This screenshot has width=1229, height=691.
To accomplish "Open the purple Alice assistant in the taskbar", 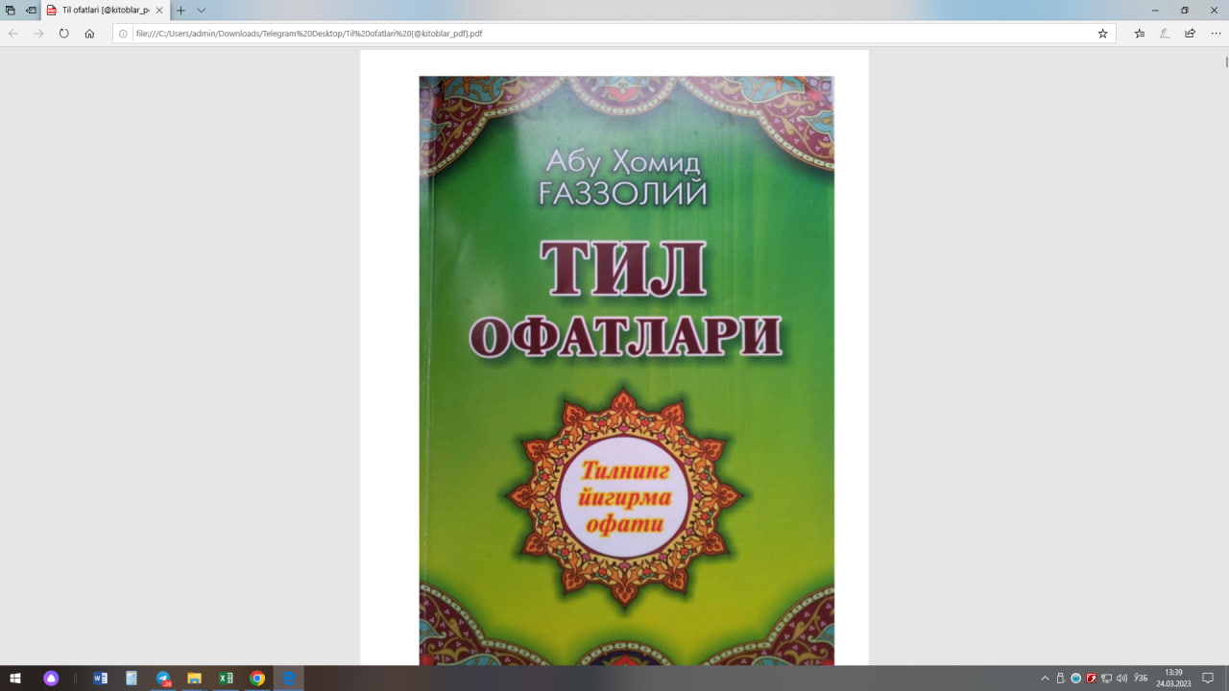I will coord(51,678).
